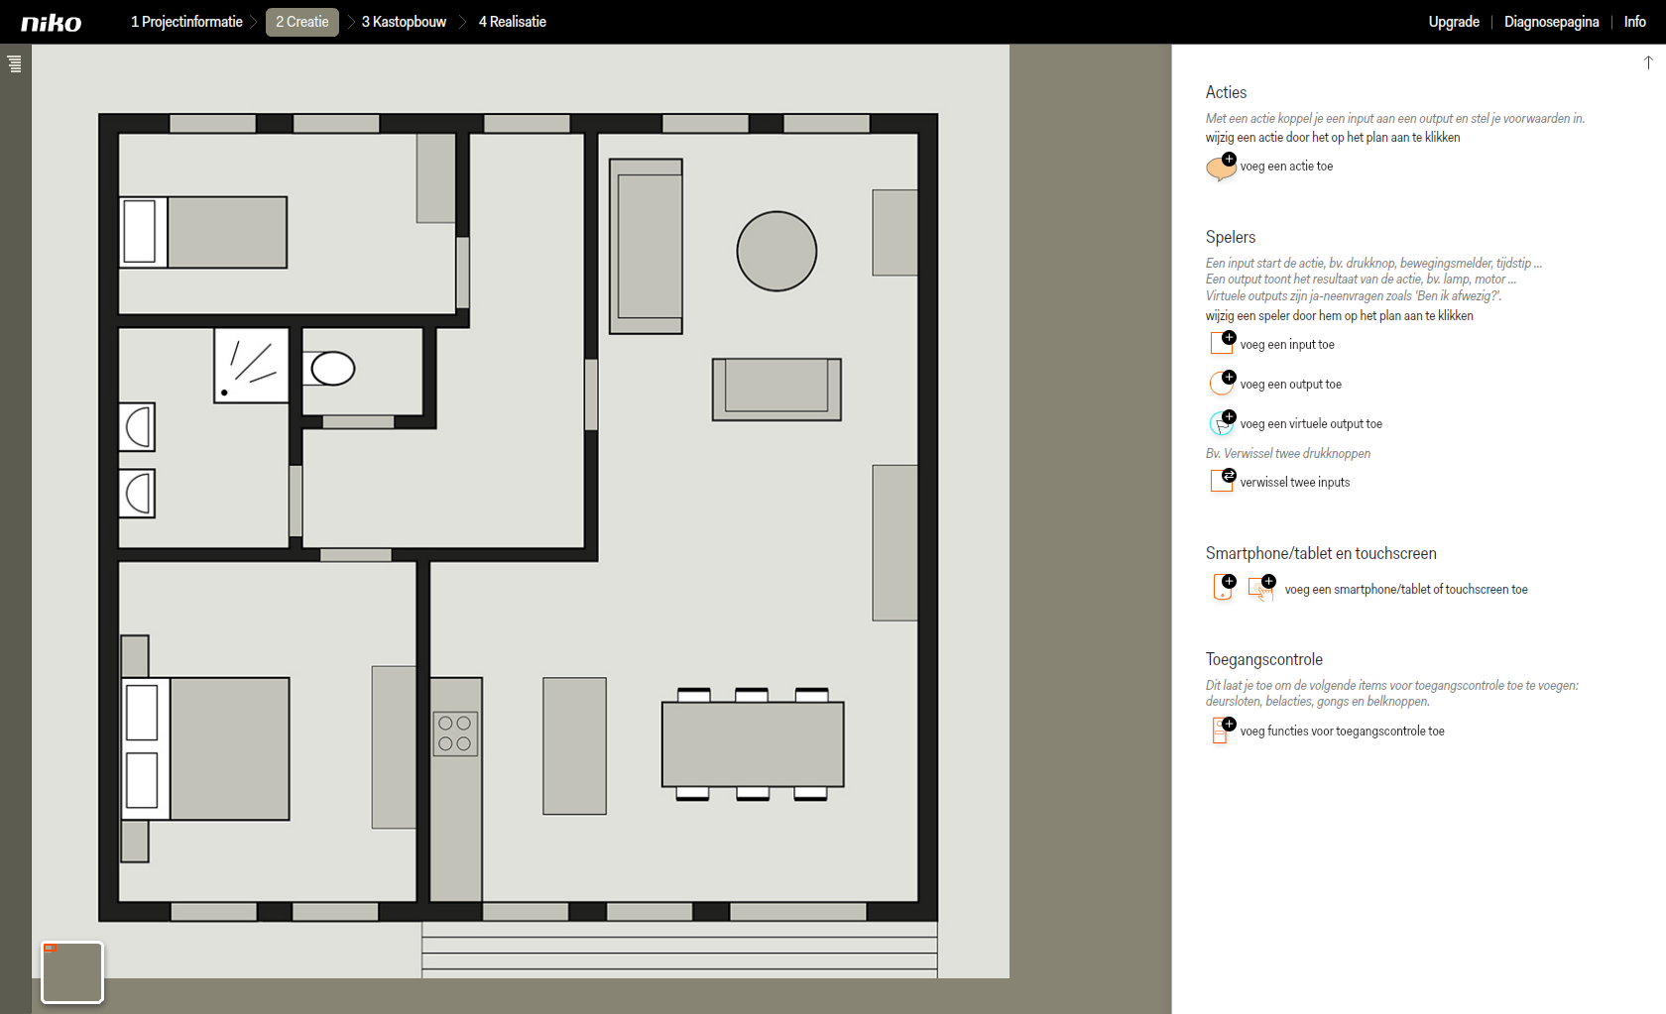The width and height of the screenshot is (1666, 1014).
Task: Go to the 3 Kastopbouw step
Action: pyautogui.click(x=404, y=22)
